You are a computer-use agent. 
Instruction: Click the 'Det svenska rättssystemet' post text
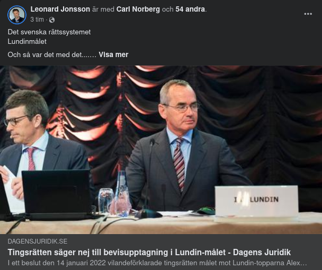(49, 32)
